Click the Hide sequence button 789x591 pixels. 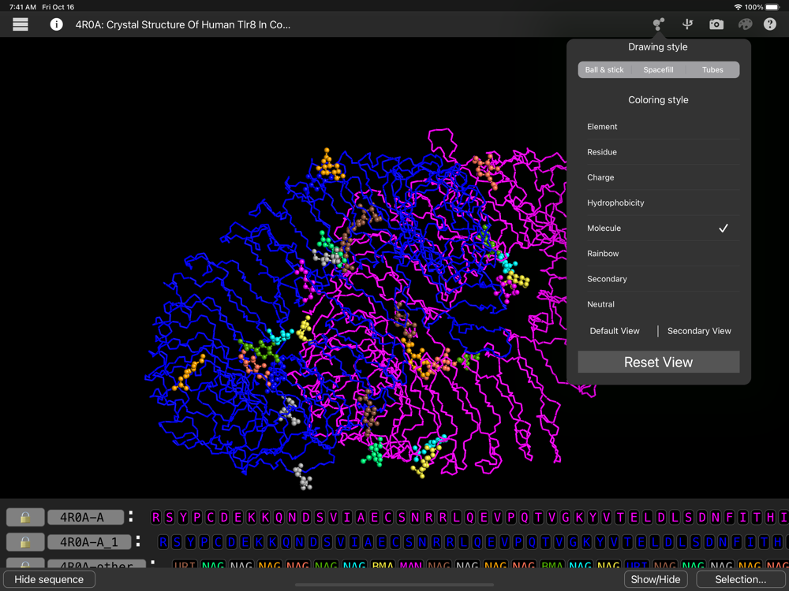pos(49,579)
